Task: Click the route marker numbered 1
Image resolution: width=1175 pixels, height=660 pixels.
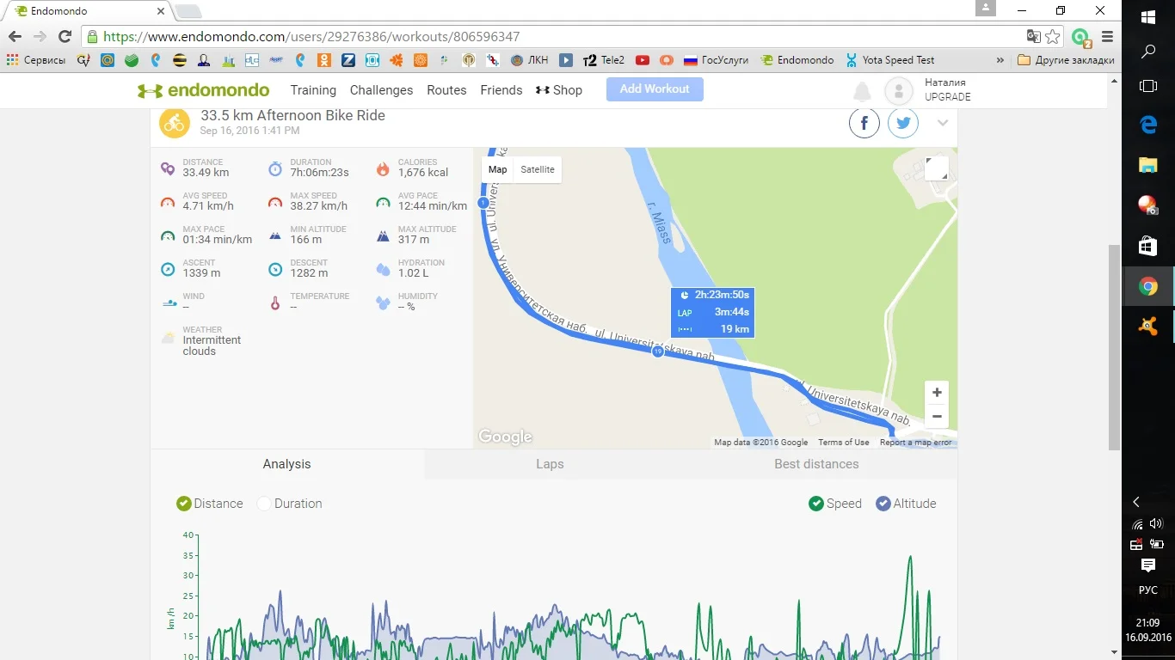Action: coord(483,204)
